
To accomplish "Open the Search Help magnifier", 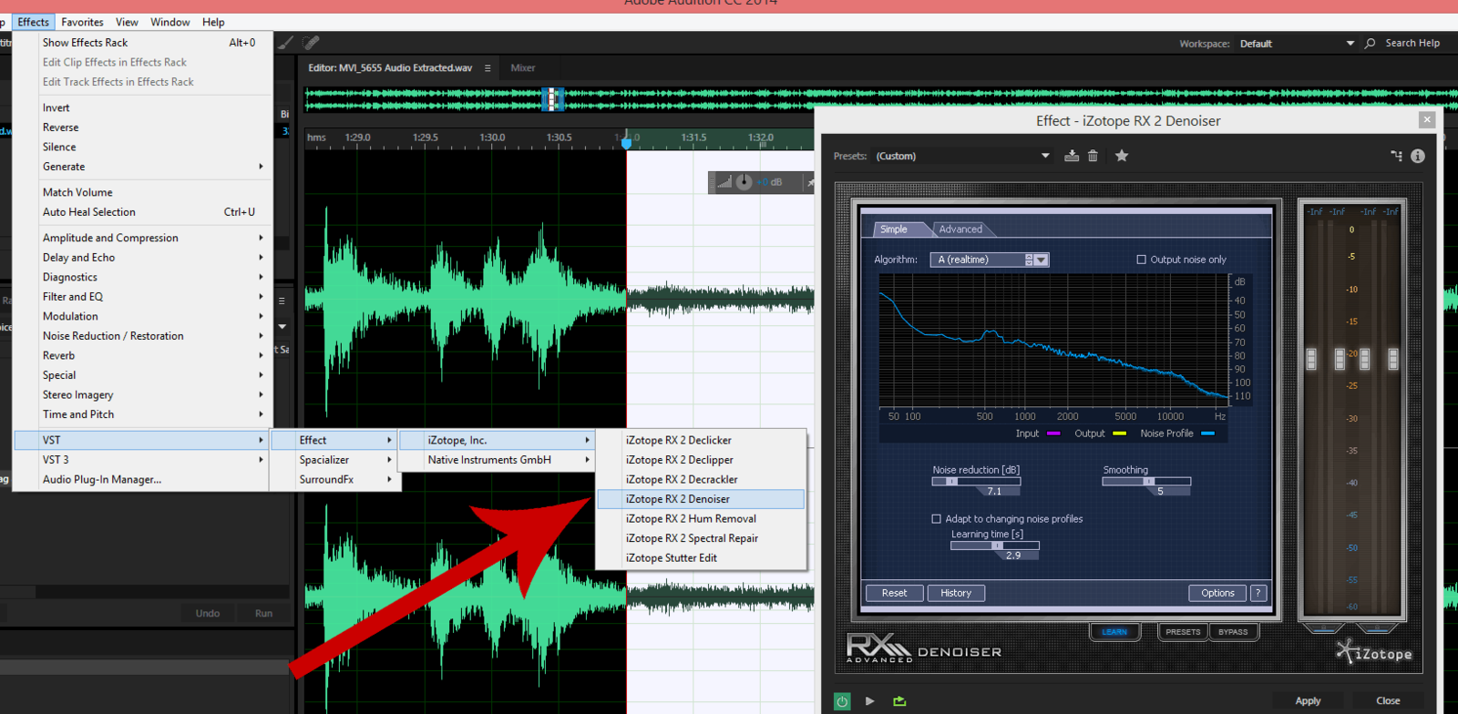I will (1370, 43).
